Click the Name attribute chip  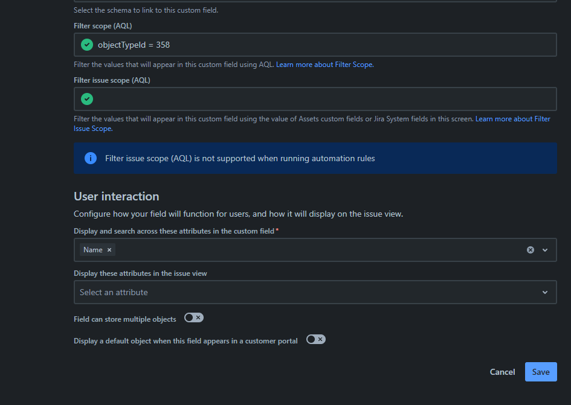pyautogui.click(x=93, y=250)
